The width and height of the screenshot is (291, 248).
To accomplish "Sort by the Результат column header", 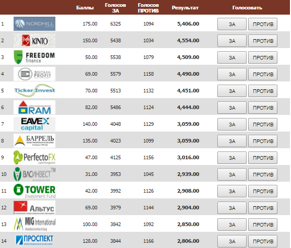I will point(185,8).
